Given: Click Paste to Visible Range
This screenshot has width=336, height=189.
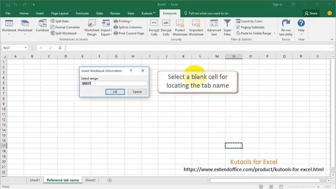Looking at the screenshot, I should (254, 33).
